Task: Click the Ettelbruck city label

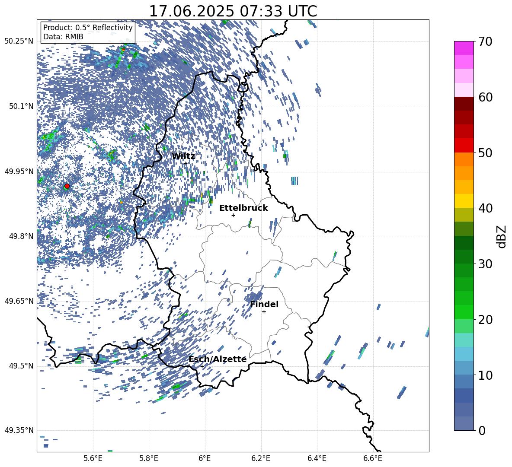Action: point(243,208)
